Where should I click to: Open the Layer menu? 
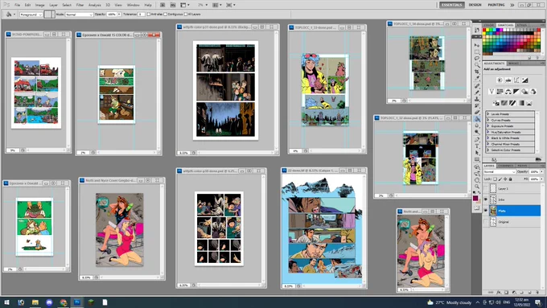(53, 6)
